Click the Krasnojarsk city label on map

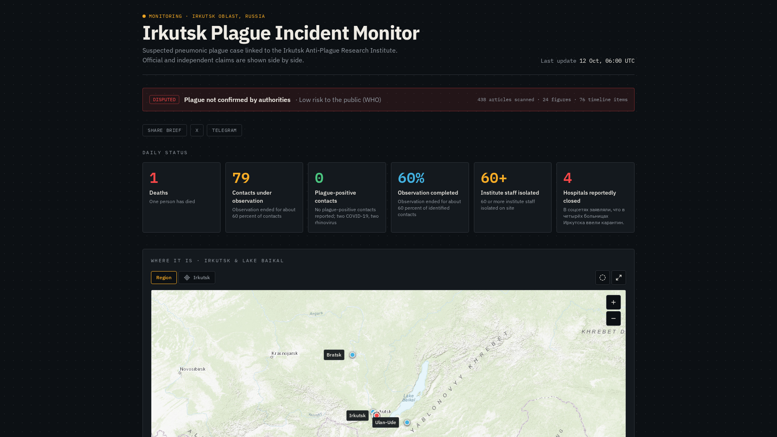pos(284,353)
